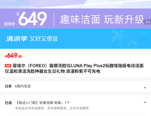
Task: Select the 趣味洁面 玩新升级 slogan text
Action: [102, 19]
